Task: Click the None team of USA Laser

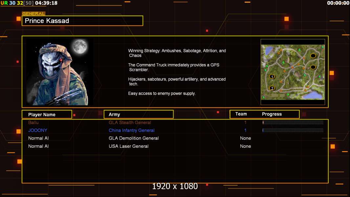Action: pos(245,146)
